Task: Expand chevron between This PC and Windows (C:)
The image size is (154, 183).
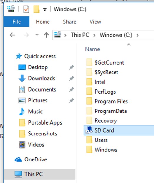Action: [x=94, y=35]
